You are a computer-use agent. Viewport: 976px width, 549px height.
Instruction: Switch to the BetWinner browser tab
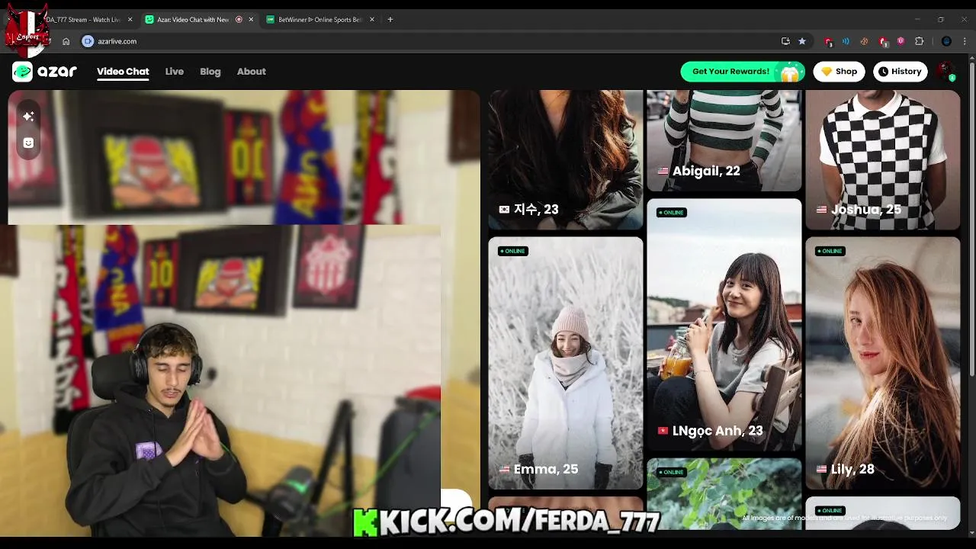320,20
